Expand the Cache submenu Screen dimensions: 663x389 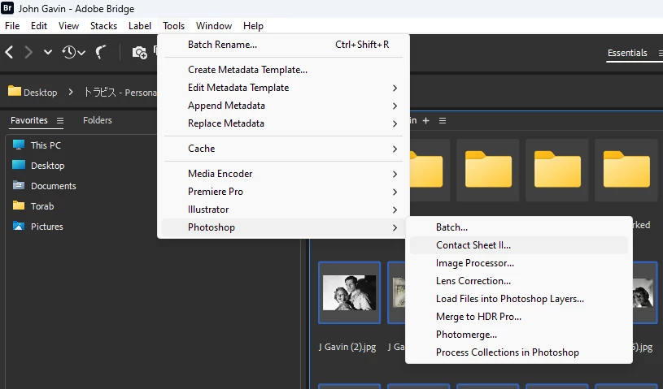pos(283,149)
